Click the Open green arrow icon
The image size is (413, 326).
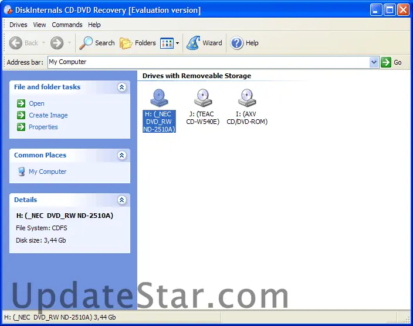(x=21, y=103)
